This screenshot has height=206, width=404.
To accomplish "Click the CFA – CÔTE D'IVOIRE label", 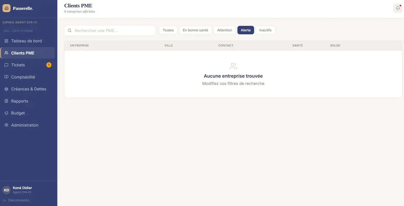I will pos(18,31).
